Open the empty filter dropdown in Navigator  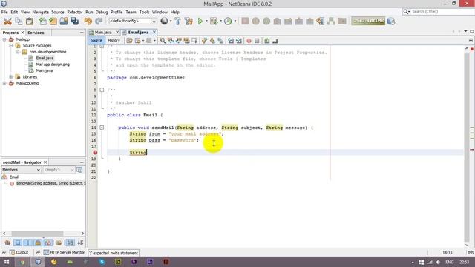[59, 170]
